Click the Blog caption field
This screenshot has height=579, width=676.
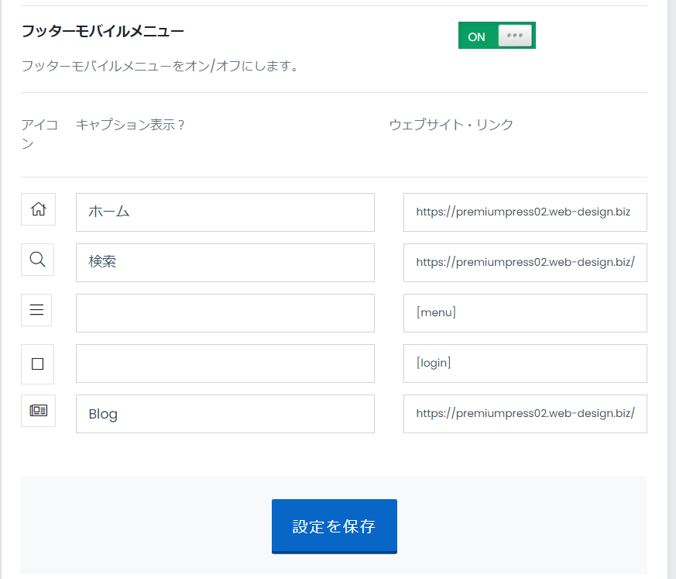225,414
